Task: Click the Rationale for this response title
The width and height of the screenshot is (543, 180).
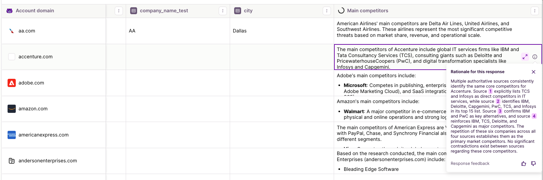Action: 477,72
